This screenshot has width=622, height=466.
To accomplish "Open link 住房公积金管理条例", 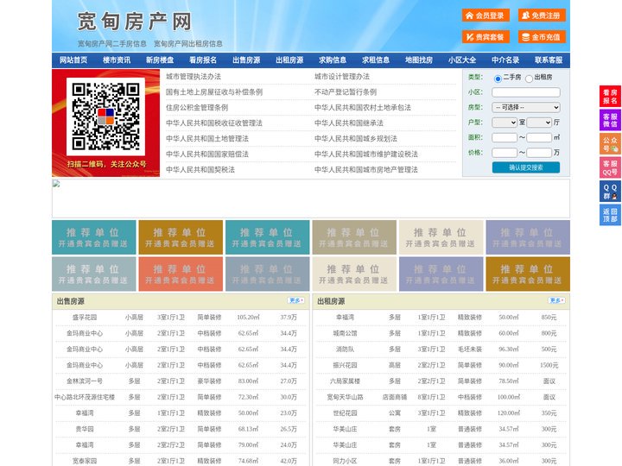I will point(197,107).
